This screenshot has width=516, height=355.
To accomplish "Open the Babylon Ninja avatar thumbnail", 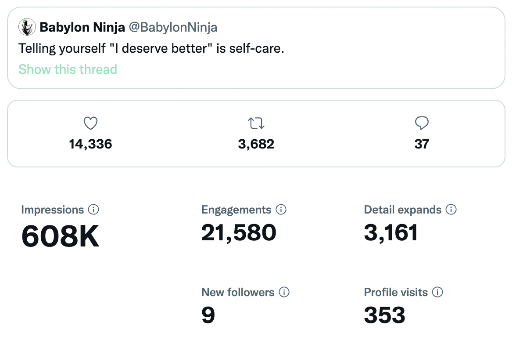I will click(27, 28).
